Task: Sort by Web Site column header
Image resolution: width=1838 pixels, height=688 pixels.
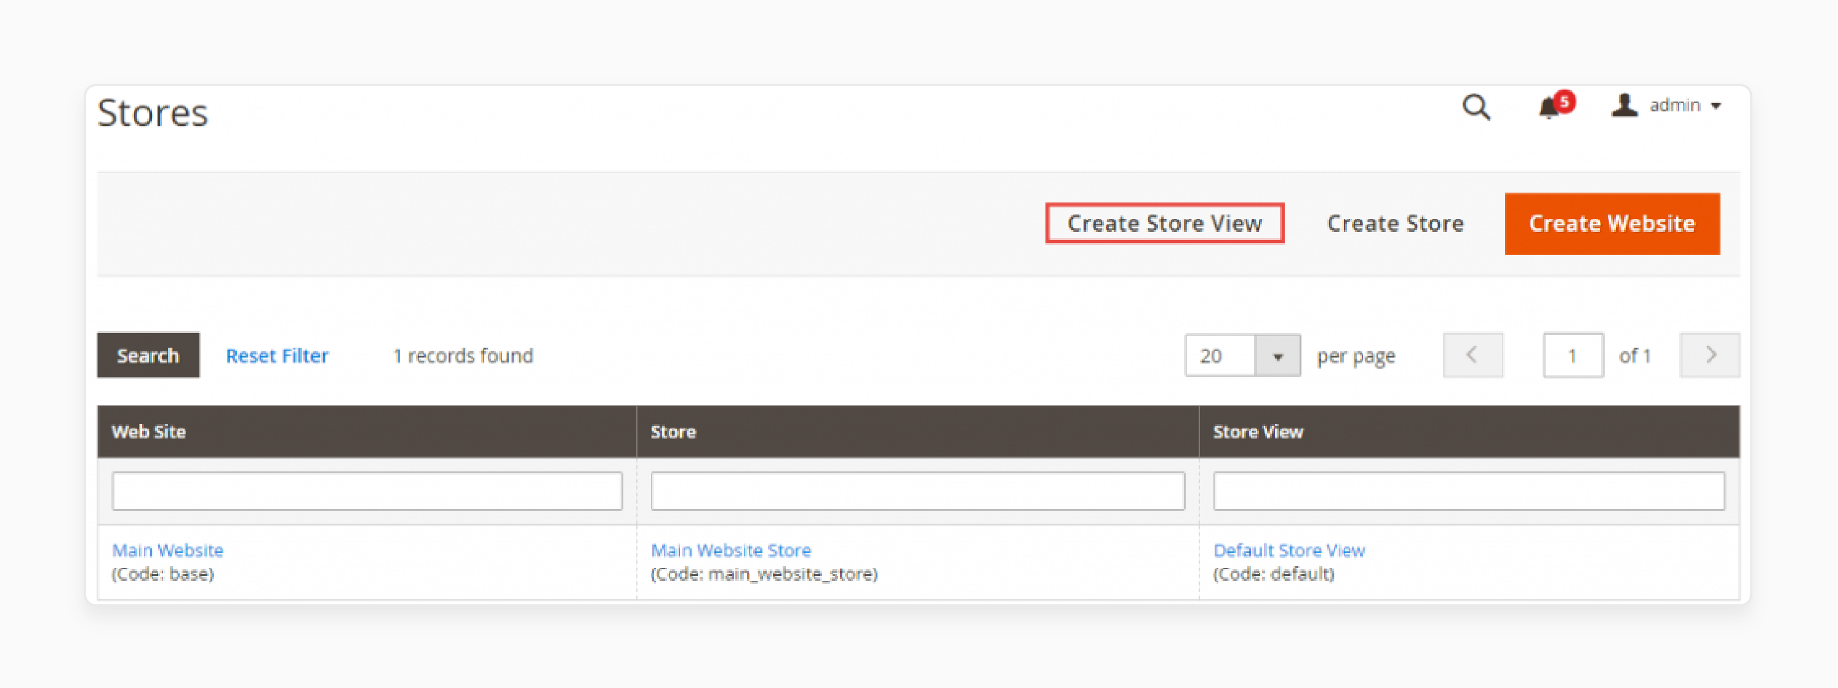Action: 366,432
